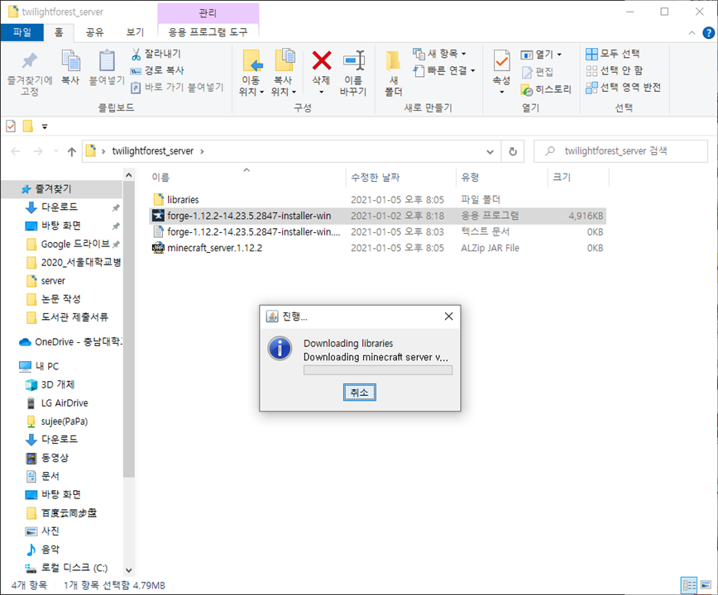718x595 pixels.
Task: Click the Rename (이름 바꾸기) icon
Action: [x=353, y=61]
